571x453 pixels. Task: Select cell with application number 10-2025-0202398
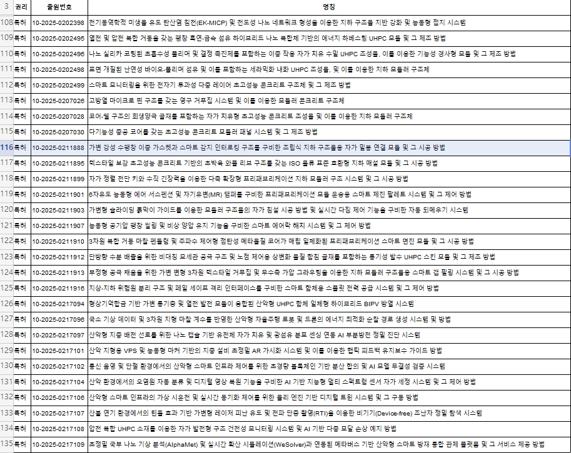[58, 22]
